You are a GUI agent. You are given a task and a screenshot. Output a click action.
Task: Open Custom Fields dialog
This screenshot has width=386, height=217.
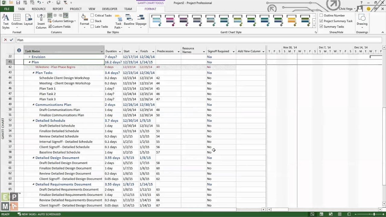point(59,27)
